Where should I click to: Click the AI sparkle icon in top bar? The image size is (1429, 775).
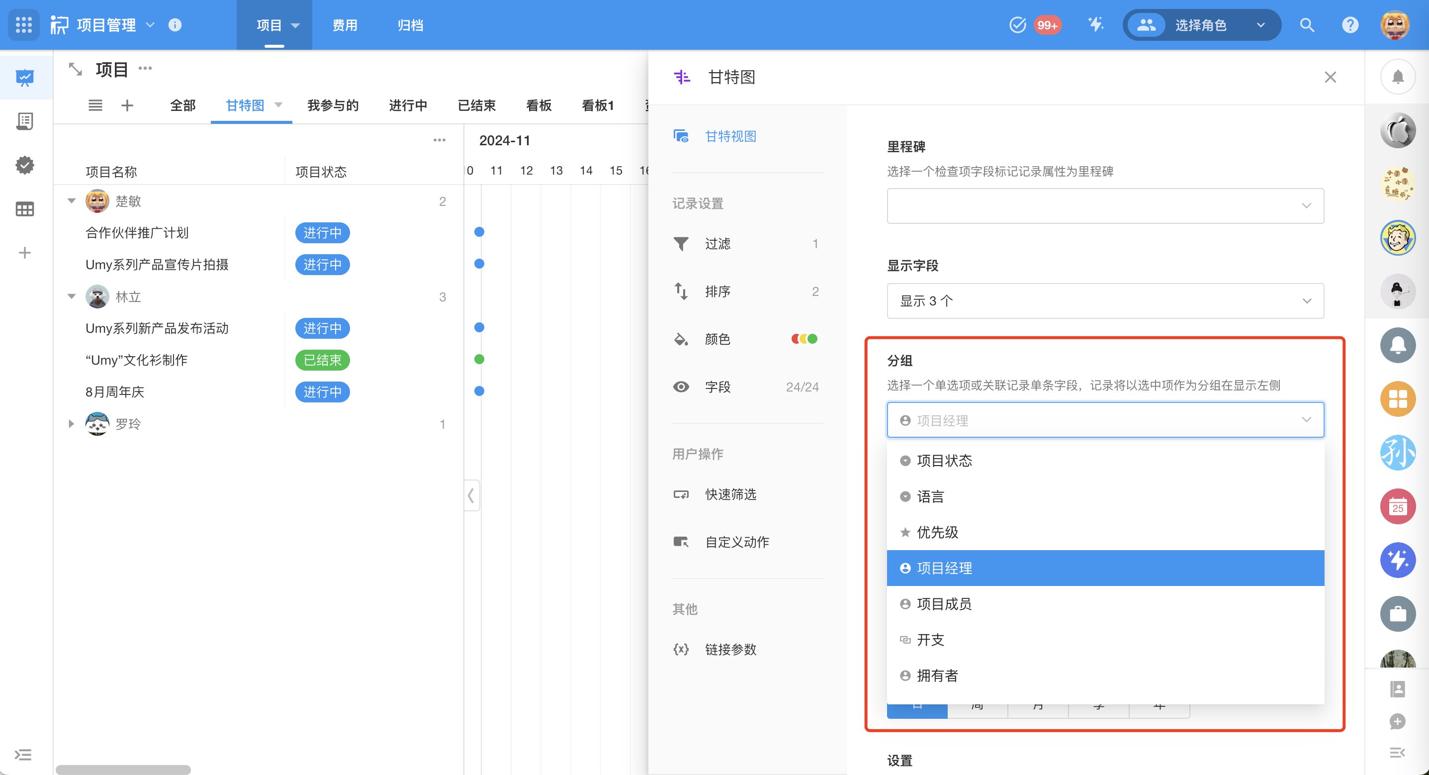1095,24
